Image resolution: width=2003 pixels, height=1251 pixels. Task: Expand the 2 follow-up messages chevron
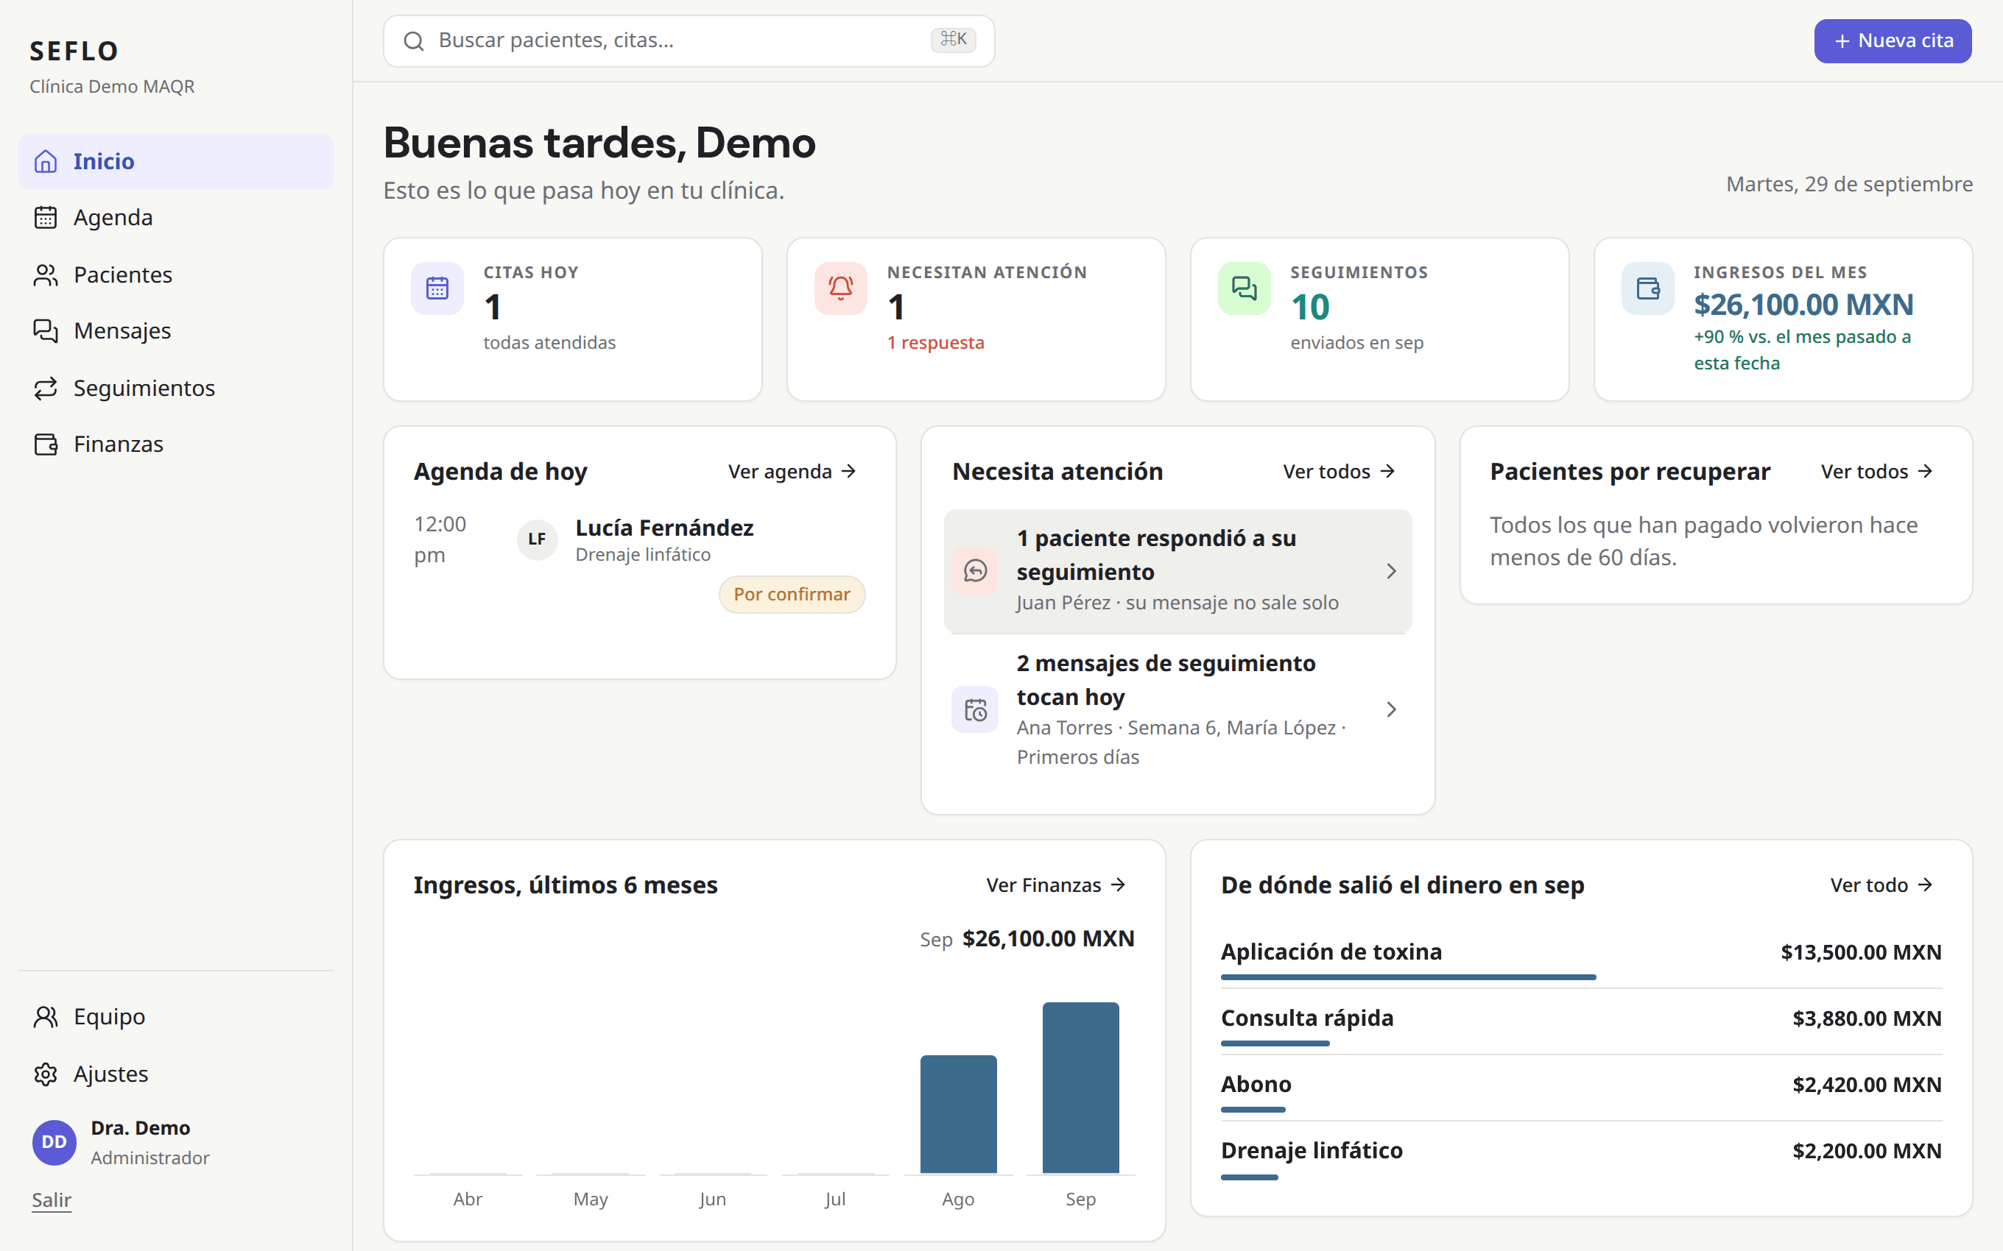tap(1391, 710)
